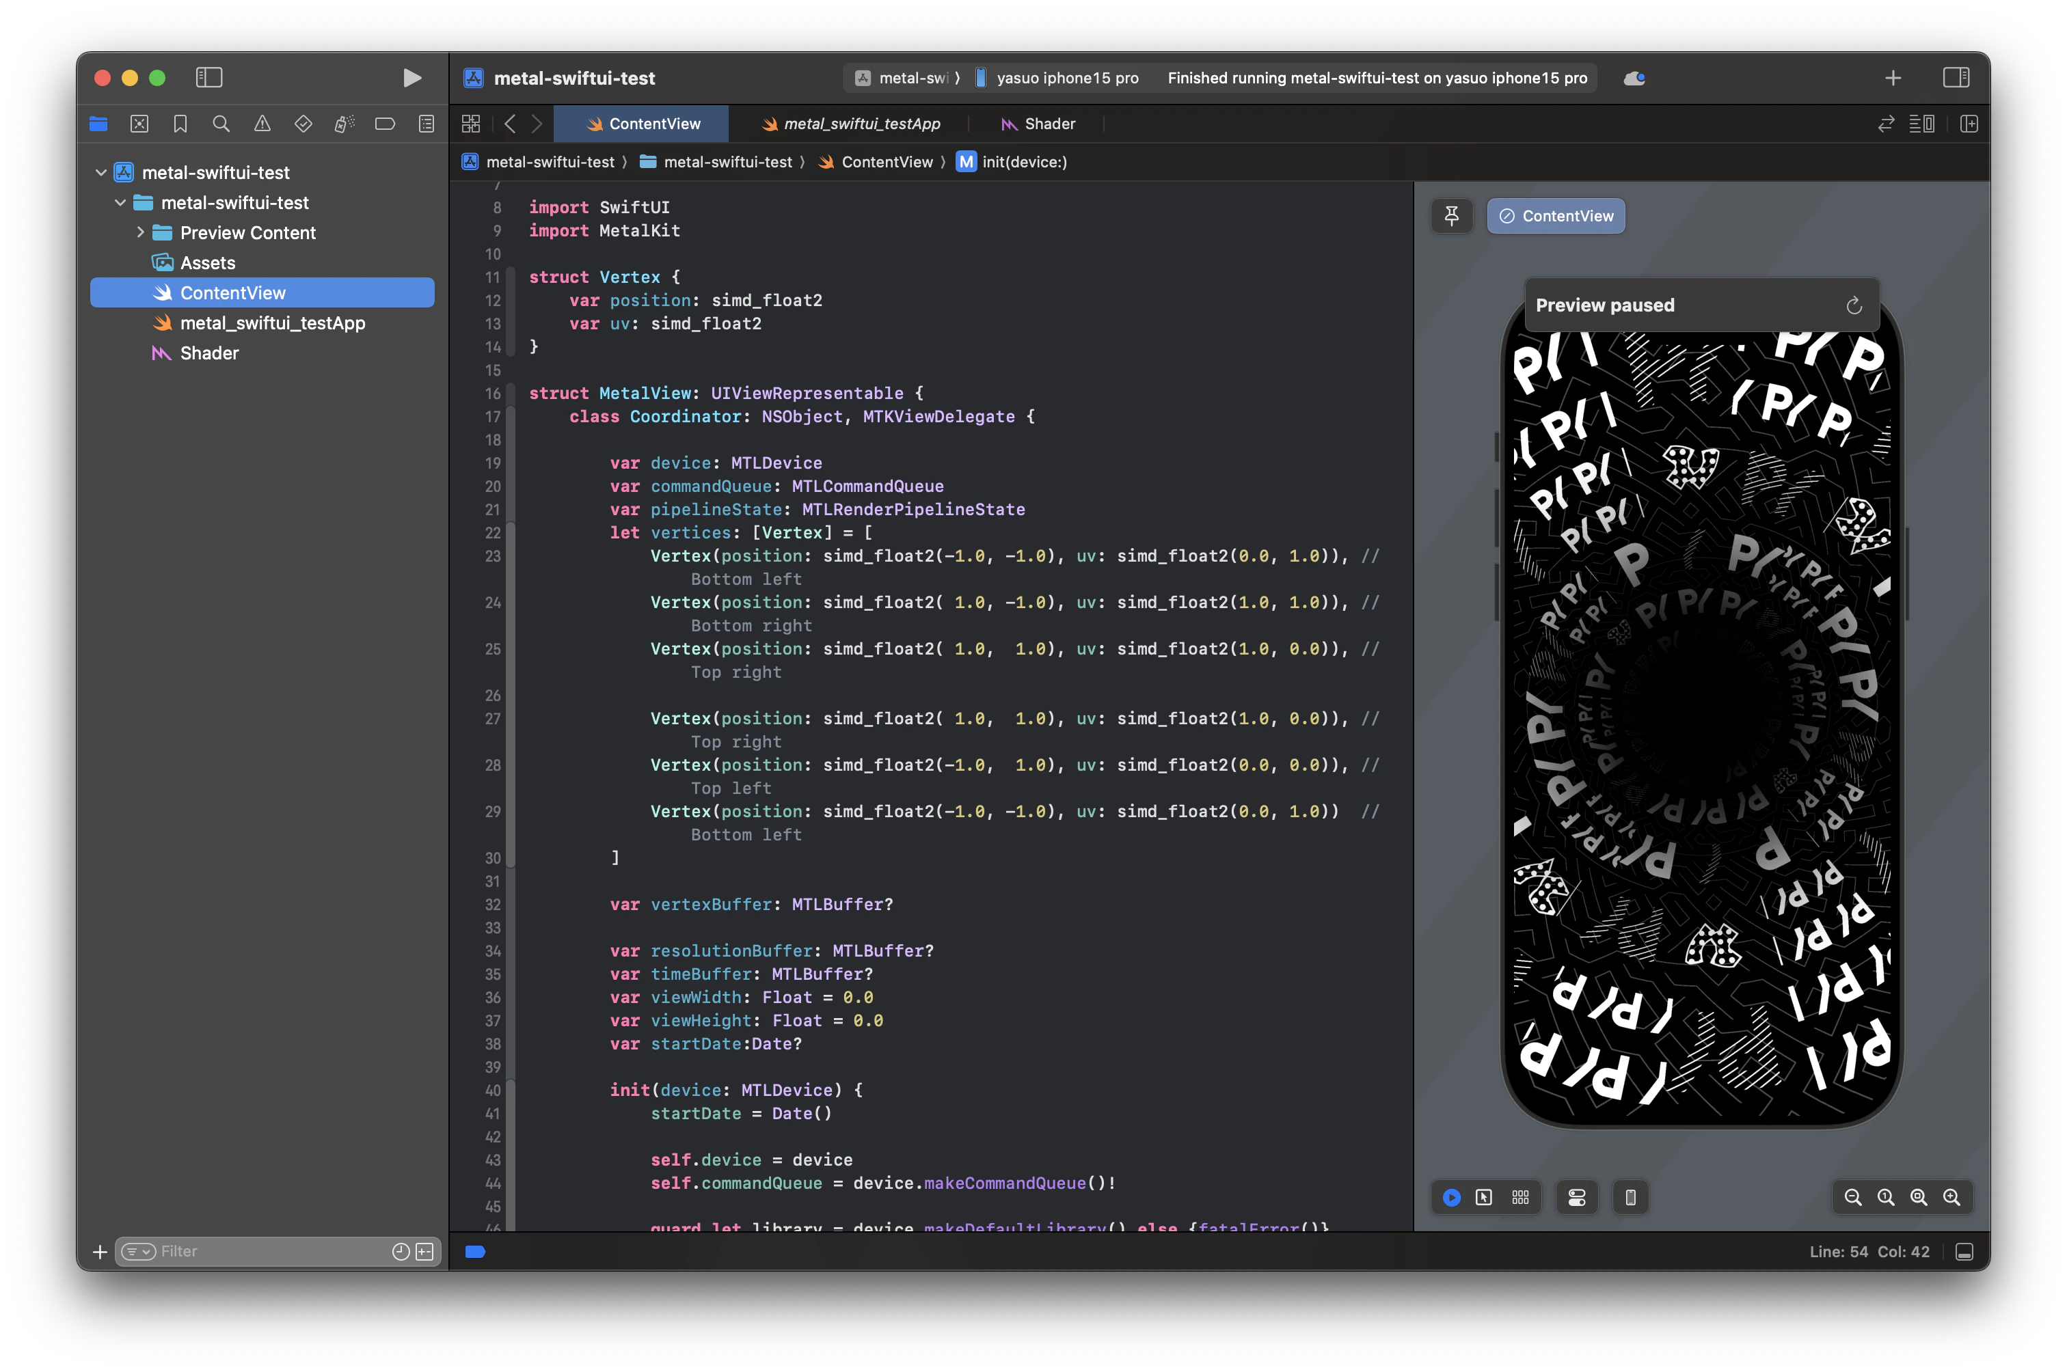Refresh the paused preview
The height and width of the screenshot is (1372, 2067).
click(x=1854, y=305)
